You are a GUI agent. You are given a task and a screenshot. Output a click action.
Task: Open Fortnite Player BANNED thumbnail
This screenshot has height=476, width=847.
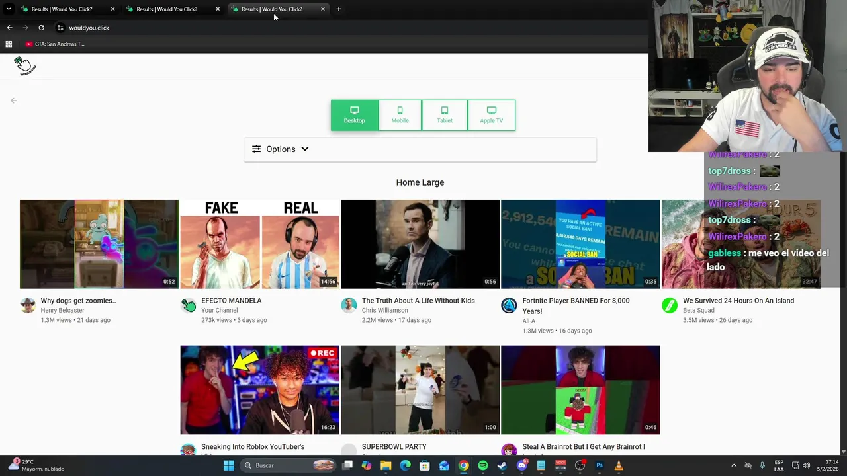coord(580,244)
